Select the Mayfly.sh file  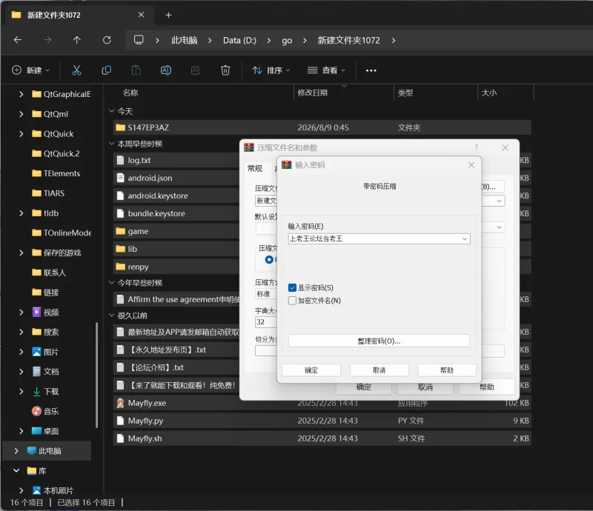click(322, 438)
